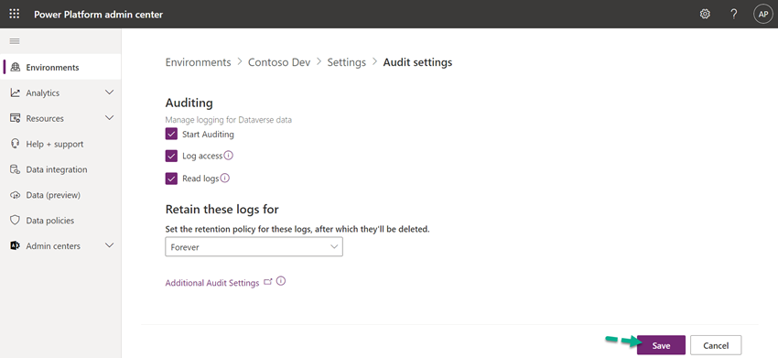The width and height of the screenshot is (778, 358).
Task: Open the AP account avatar
Action: pyautogui.click(x=763, y=14)
